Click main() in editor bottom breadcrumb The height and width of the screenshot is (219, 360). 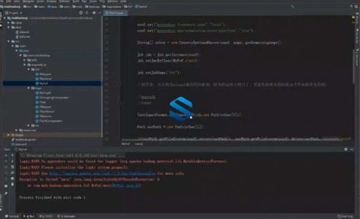(139, 144)
